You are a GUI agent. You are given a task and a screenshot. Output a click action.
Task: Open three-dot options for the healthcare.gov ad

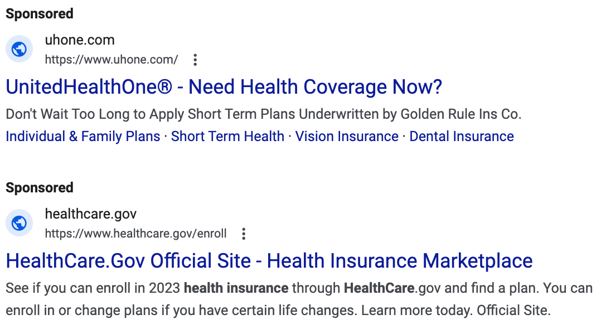(243, 234)
